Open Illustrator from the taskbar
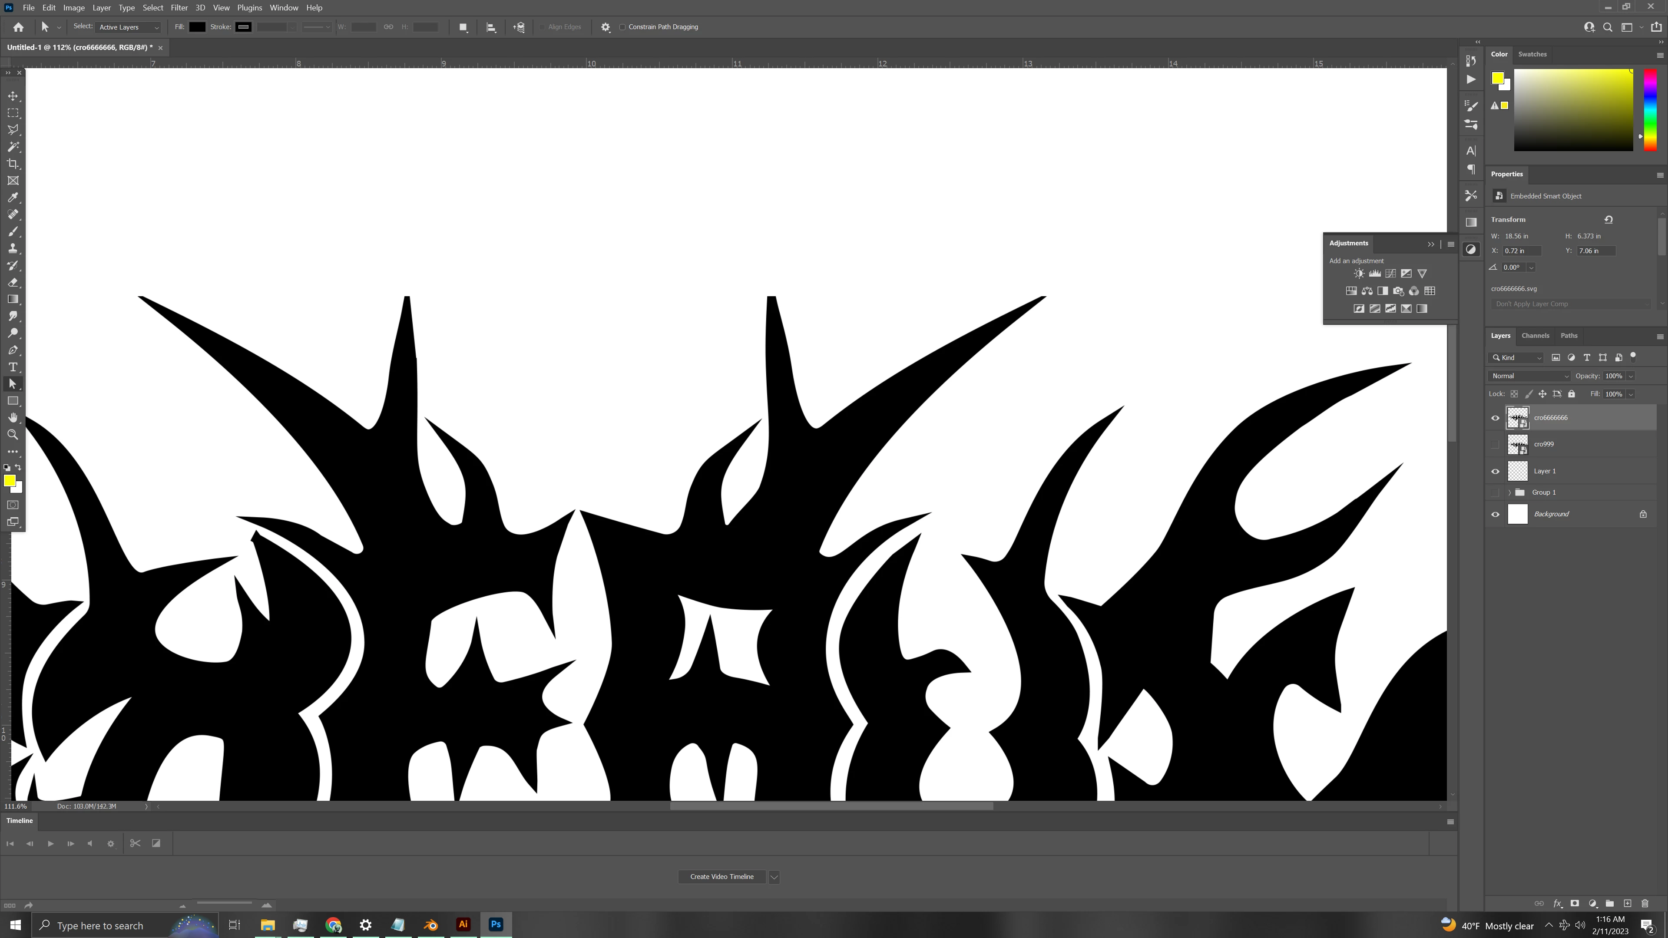1668x938 pixels. click(x=463, y=925)
